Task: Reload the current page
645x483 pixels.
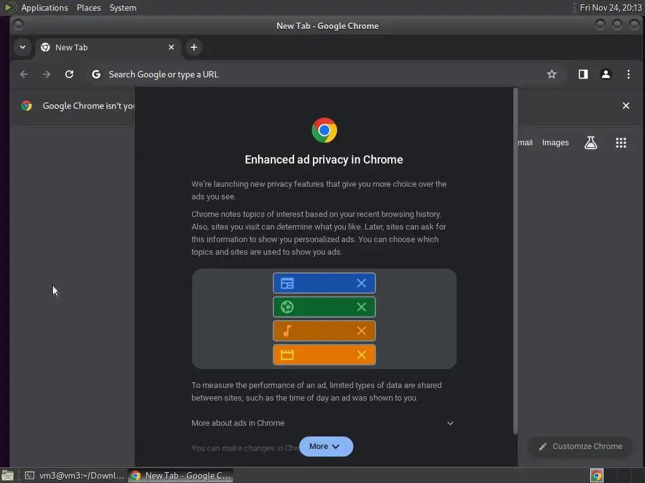Action: (x=69, y=74)
